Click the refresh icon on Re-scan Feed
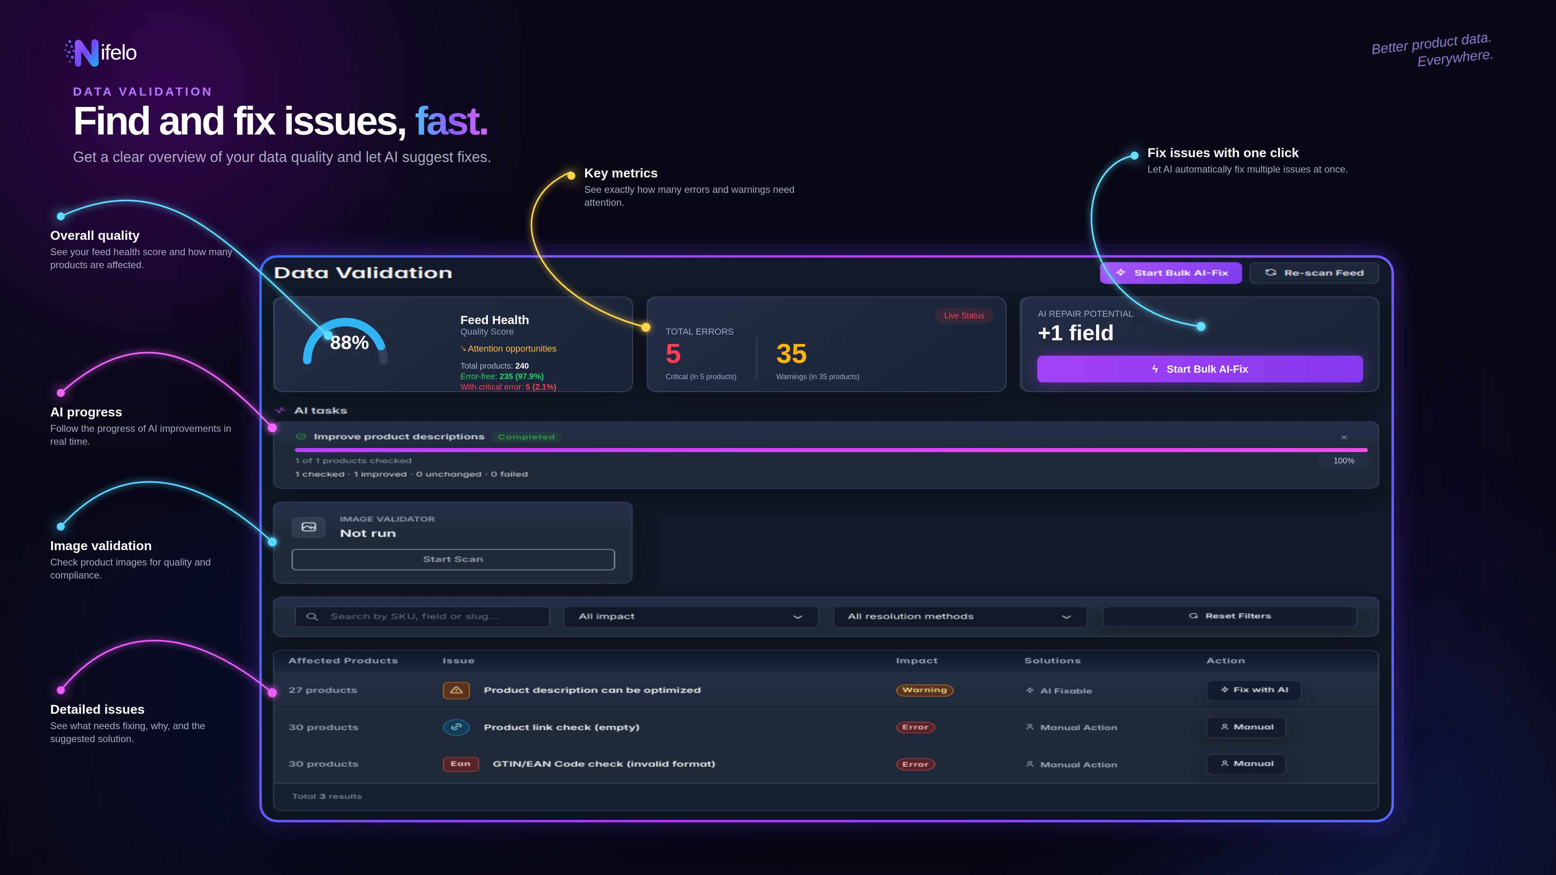Image resolution: width=1556 pixels, height=875 pixels. [1271, 272]
